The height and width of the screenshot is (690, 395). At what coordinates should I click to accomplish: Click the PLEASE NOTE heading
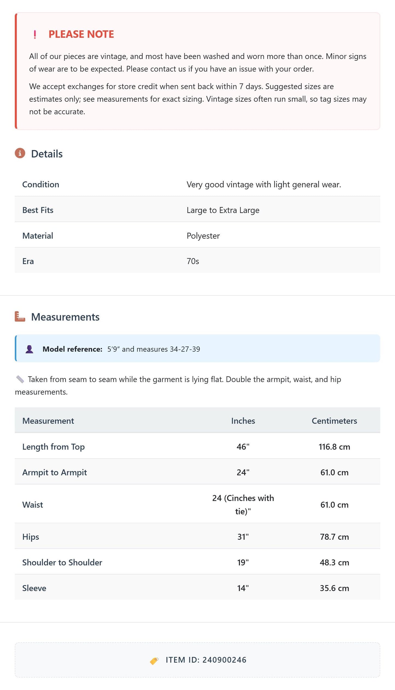[81, 34]
